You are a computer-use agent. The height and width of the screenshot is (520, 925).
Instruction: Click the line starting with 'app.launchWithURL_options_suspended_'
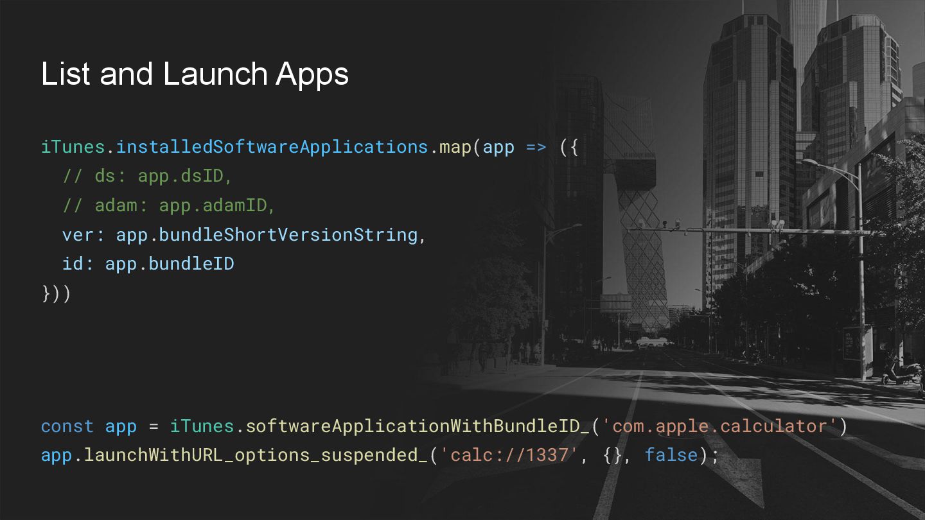point(380,455)
